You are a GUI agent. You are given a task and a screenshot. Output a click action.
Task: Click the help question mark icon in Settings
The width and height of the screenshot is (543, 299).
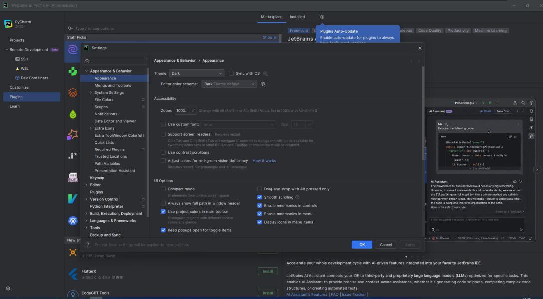pyautogui.click(x=88, y=245)
